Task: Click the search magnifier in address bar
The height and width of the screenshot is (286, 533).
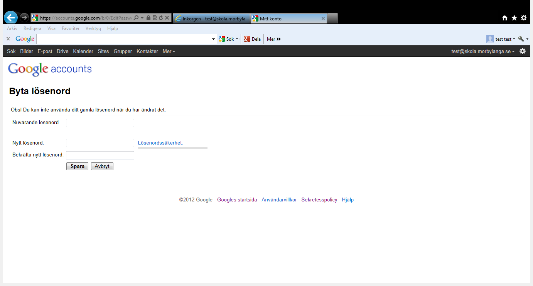Action: 136,18
